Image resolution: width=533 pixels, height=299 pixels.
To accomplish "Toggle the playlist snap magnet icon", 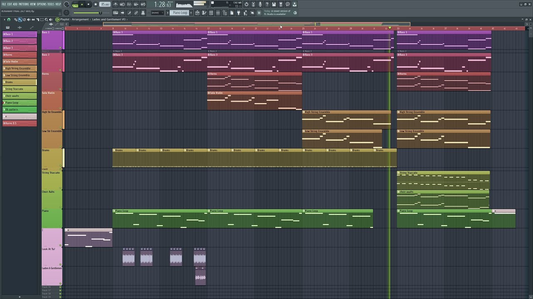I will click(x=9, y=20).
